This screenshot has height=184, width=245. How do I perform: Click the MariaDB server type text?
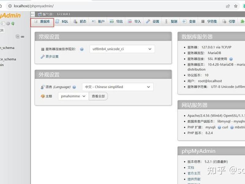point(214,53)
